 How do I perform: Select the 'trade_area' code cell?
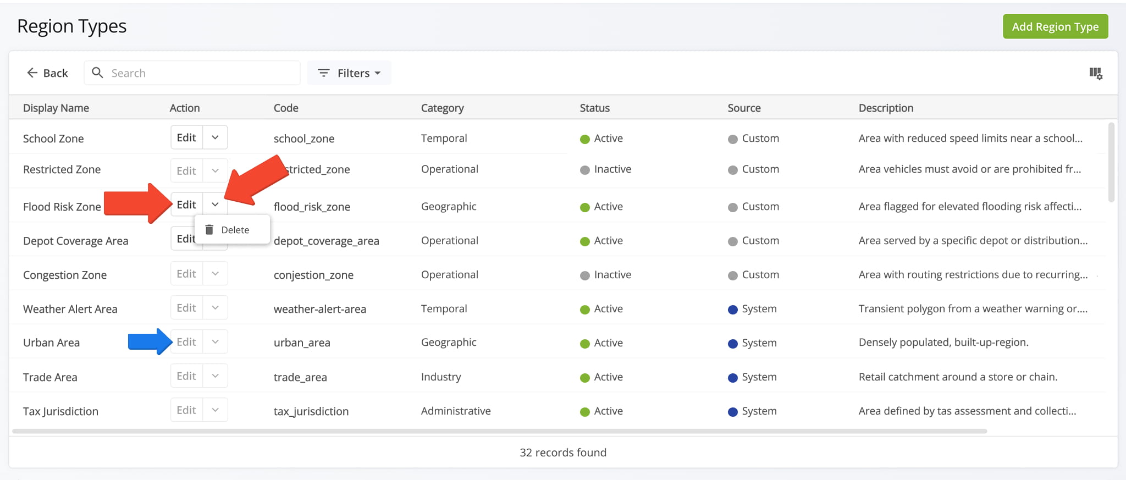click(x=300, y=377)
